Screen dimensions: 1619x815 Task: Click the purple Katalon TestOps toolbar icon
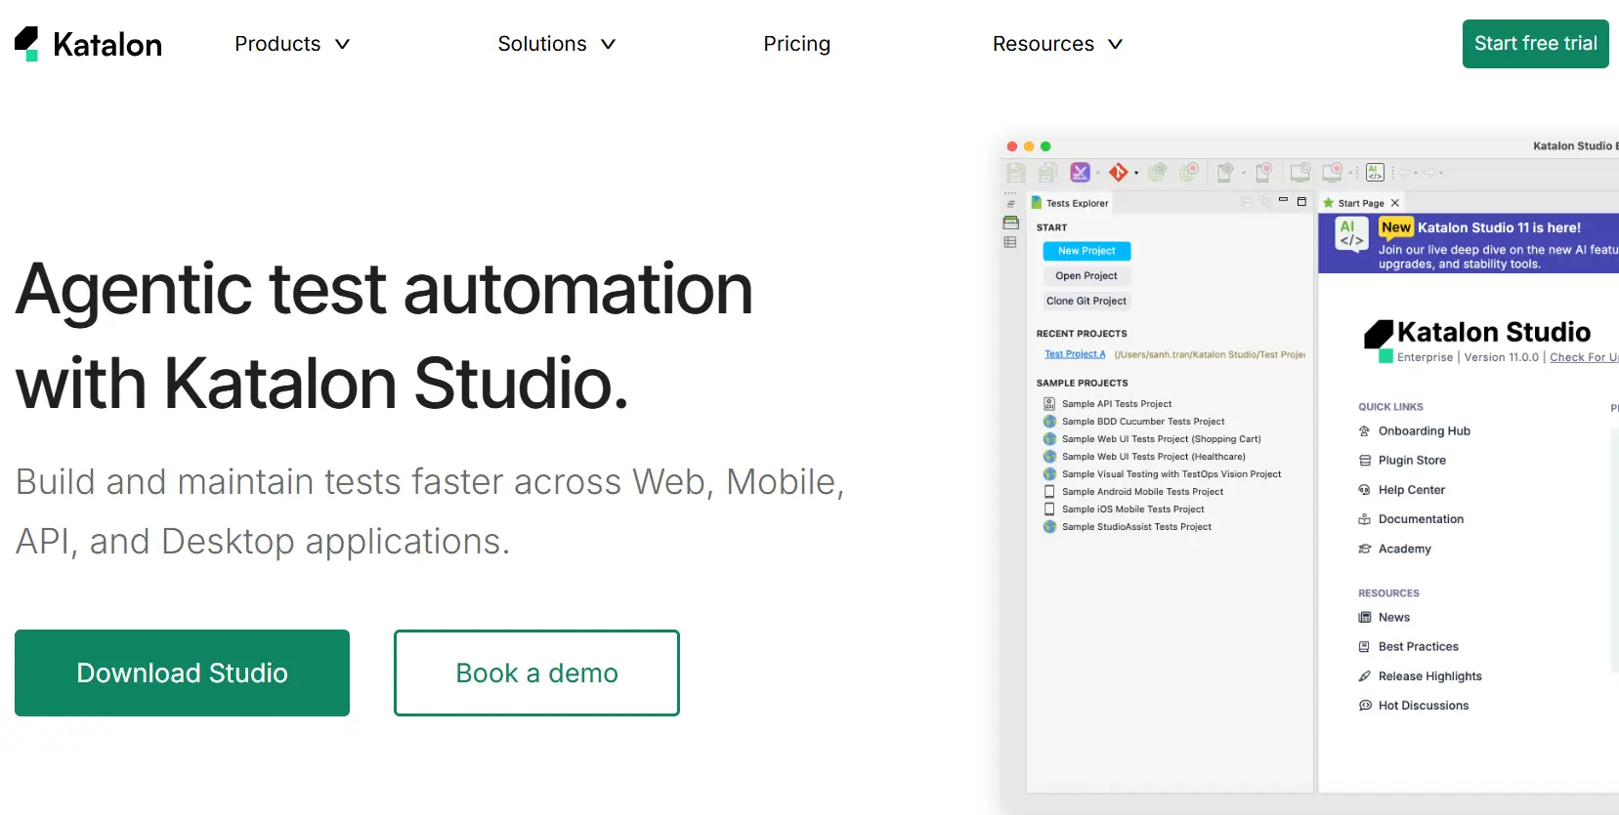click(1080, 173)
